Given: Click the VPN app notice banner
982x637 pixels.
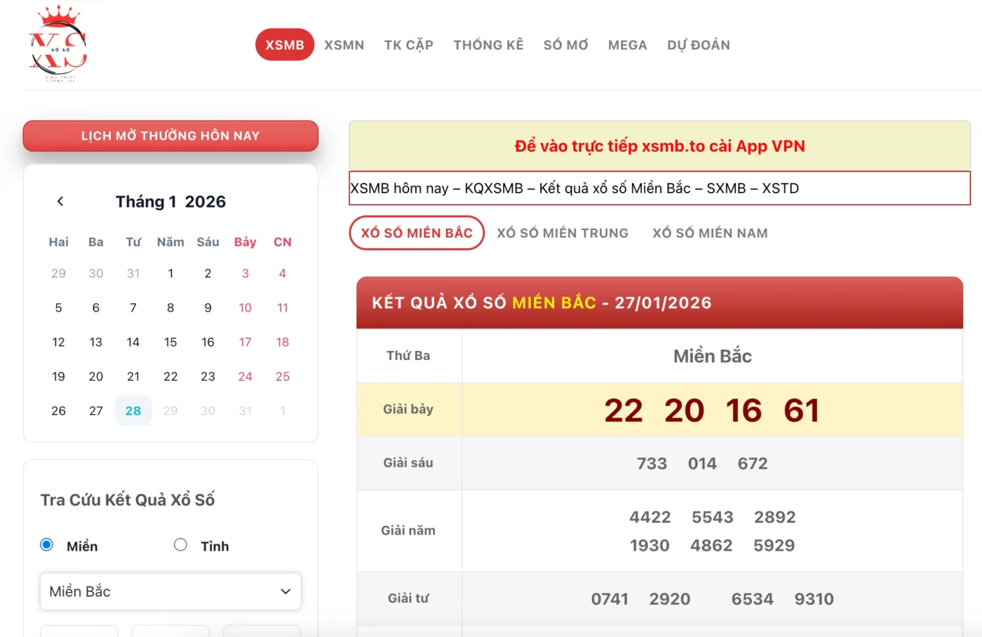Looking at the screenshot, I should click(659, 146).
